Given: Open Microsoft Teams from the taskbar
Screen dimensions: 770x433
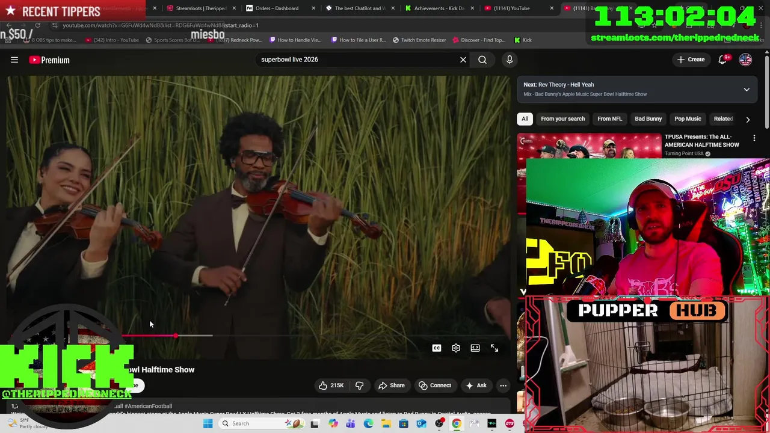Looking at the screenshot, I should tap(351, 423).
